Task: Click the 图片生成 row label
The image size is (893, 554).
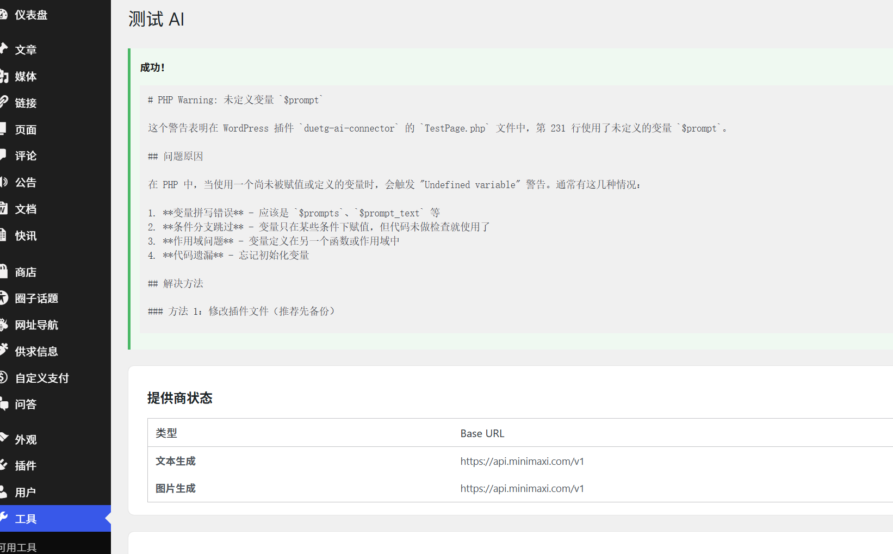Action: (175, 488)
